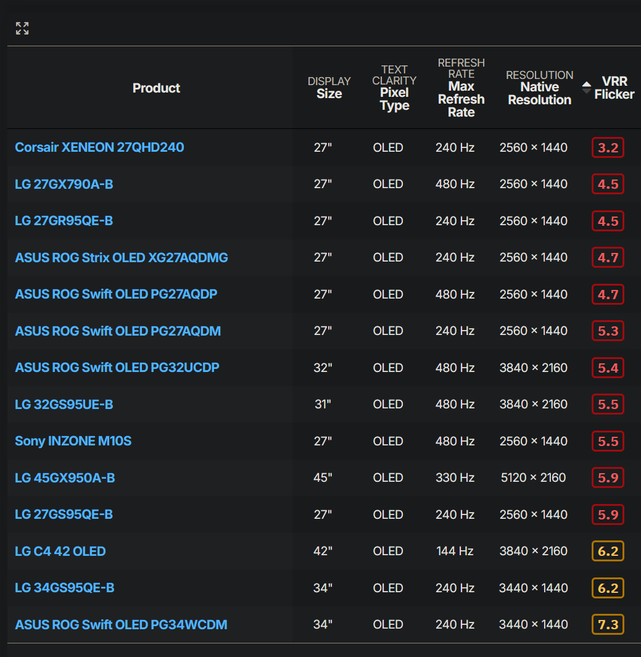Click 240 Hz in ASUS PG34WCDM row
The image size is (641, 657).
click(x=455, y=625)
